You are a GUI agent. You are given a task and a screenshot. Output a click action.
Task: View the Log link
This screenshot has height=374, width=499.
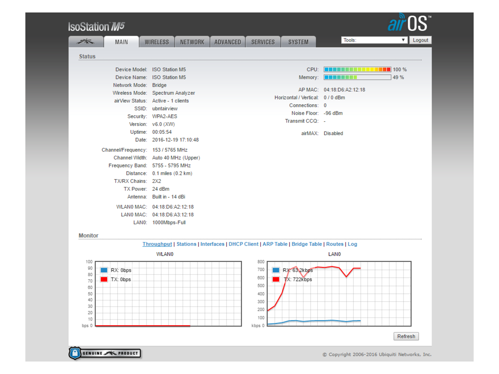(352, 244)
